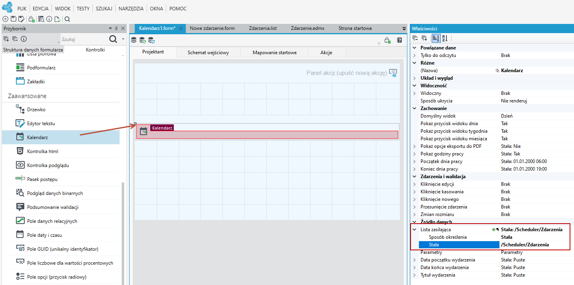Click the info icon in Przybornik toolbar

(24, 39)
